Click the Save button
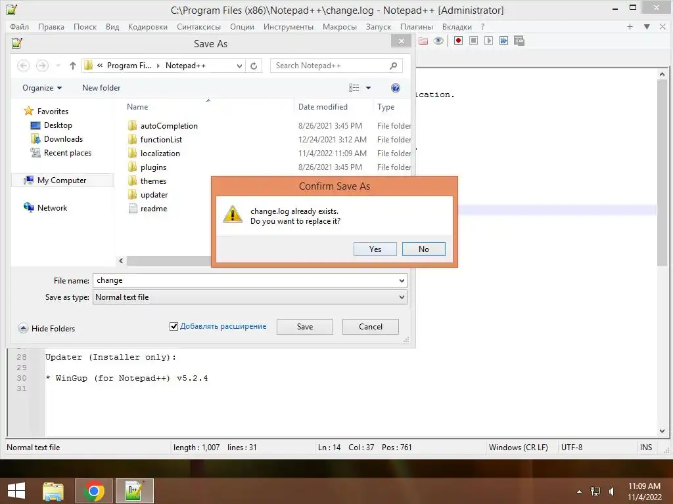The width and height of the screenshot is (673, 504). [305, 327]
